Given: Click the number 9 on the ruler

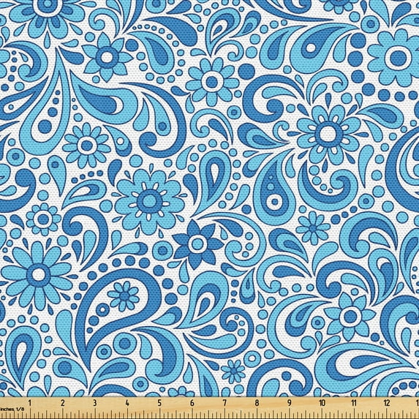Looking at the screenshot, I should [x=290, y=403].
